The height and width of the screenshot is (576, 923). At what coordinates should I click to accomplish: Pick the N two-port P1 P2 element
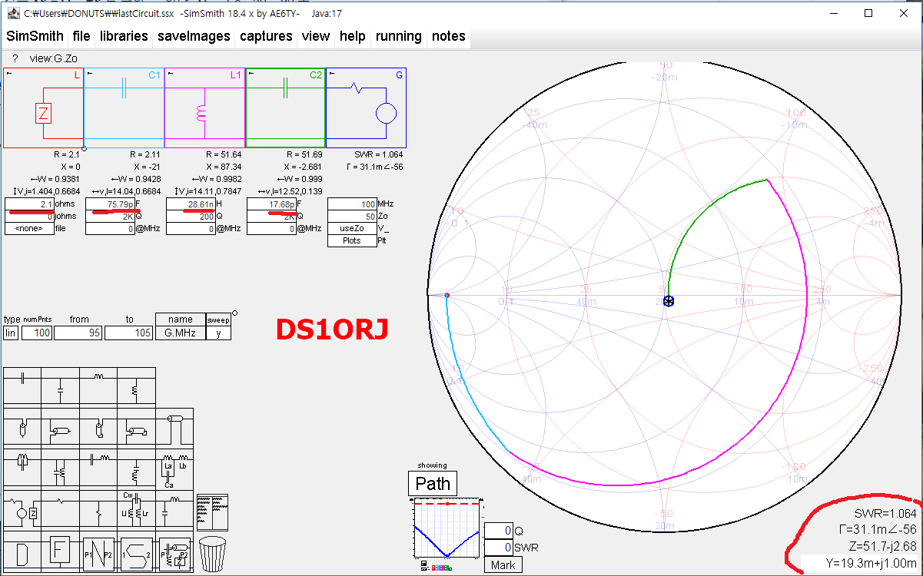click(98, 553)
